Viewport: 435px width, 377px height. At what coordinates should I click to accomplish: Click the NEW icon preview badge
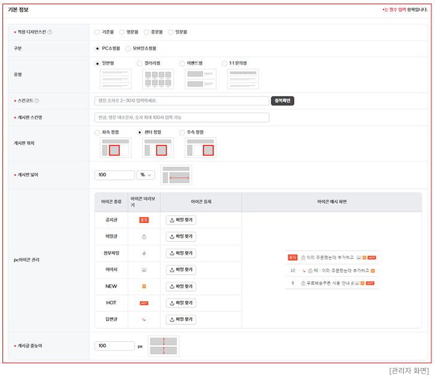(x=144, y=286)
